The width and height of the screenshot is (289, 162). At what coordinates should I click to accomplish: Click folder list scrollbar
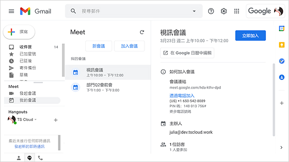coord(63,60)
